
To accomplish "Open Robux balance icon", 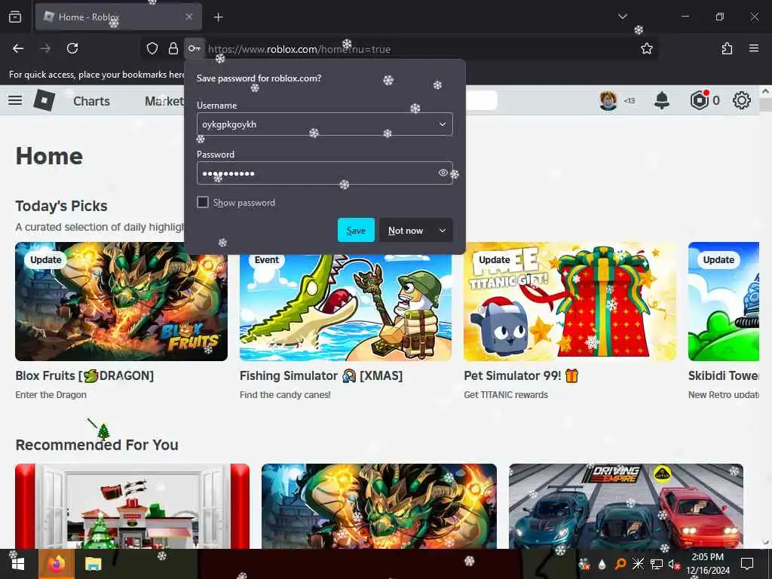I will coord(699,100).
